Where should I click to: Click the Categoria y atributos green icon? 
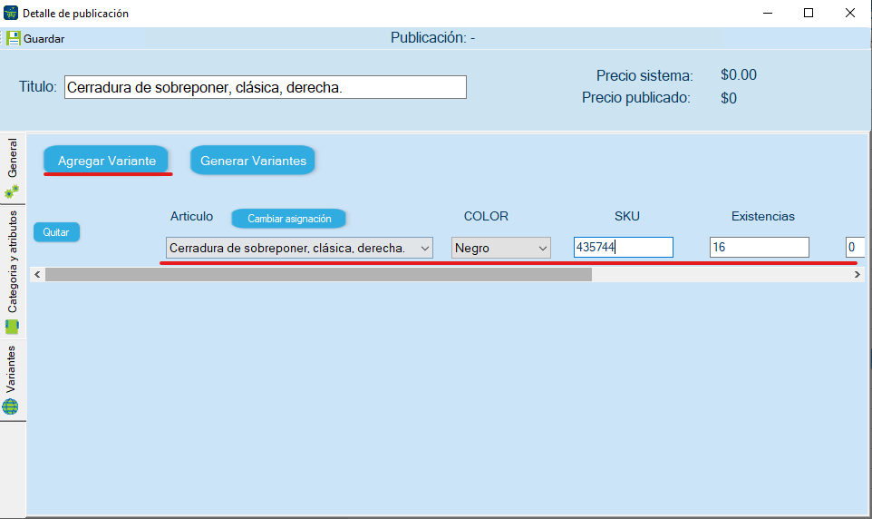[12, 327]
